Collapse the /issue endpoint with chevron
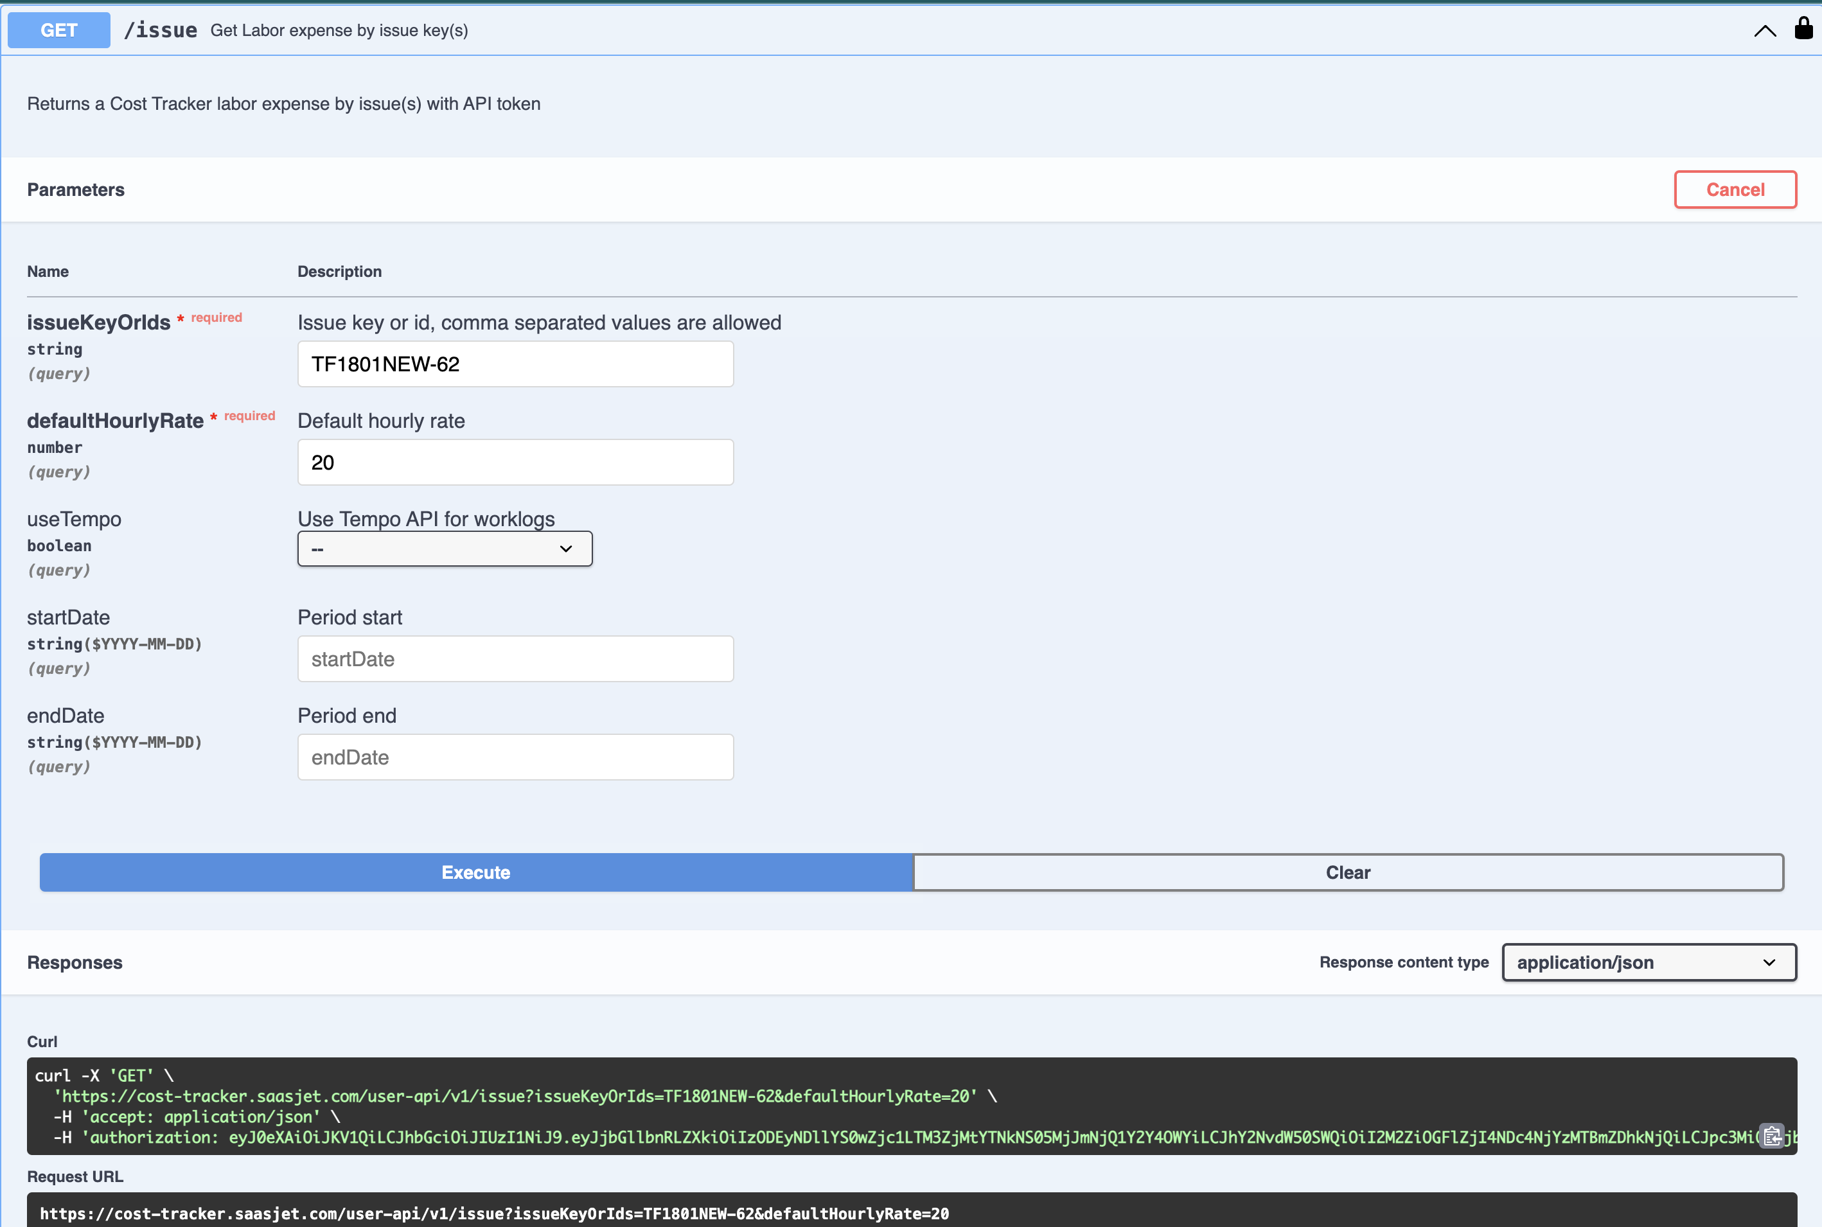Screen dimensions: 1822x1227 (1765, 31)
